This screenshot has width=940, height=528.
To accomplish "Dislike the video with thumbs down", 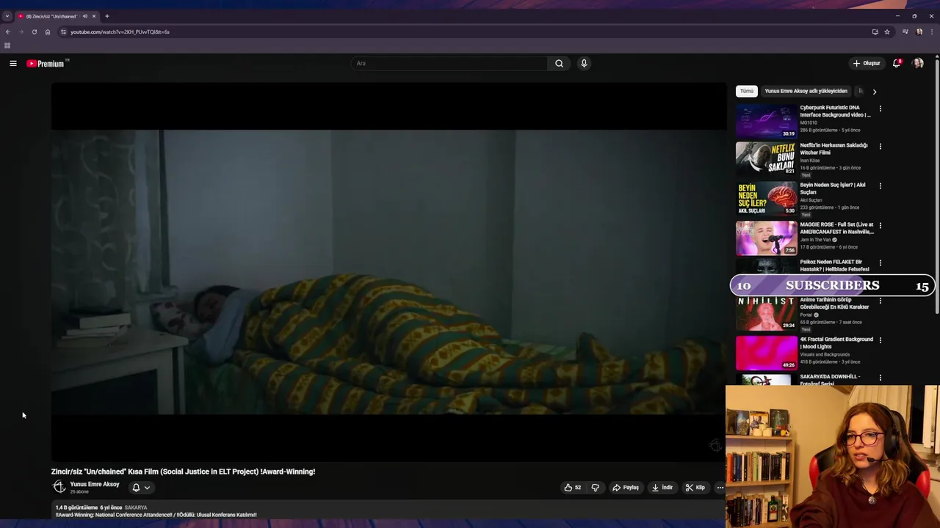I will tap(596, 488).
